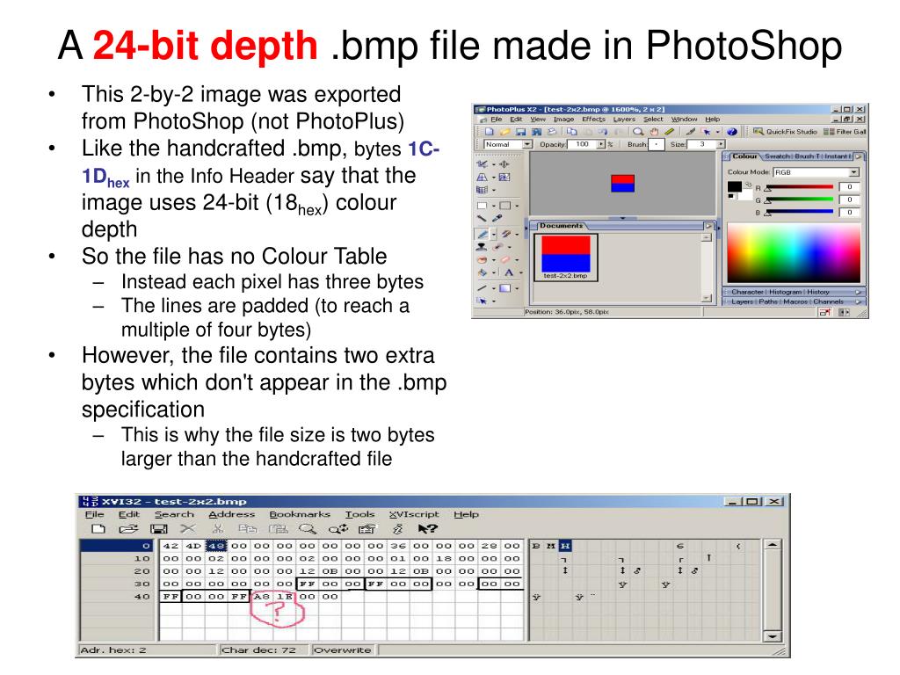The image size is (900, 675).
Task: Select the Text 'A' tool in toolbox
Action: (509, 272)
